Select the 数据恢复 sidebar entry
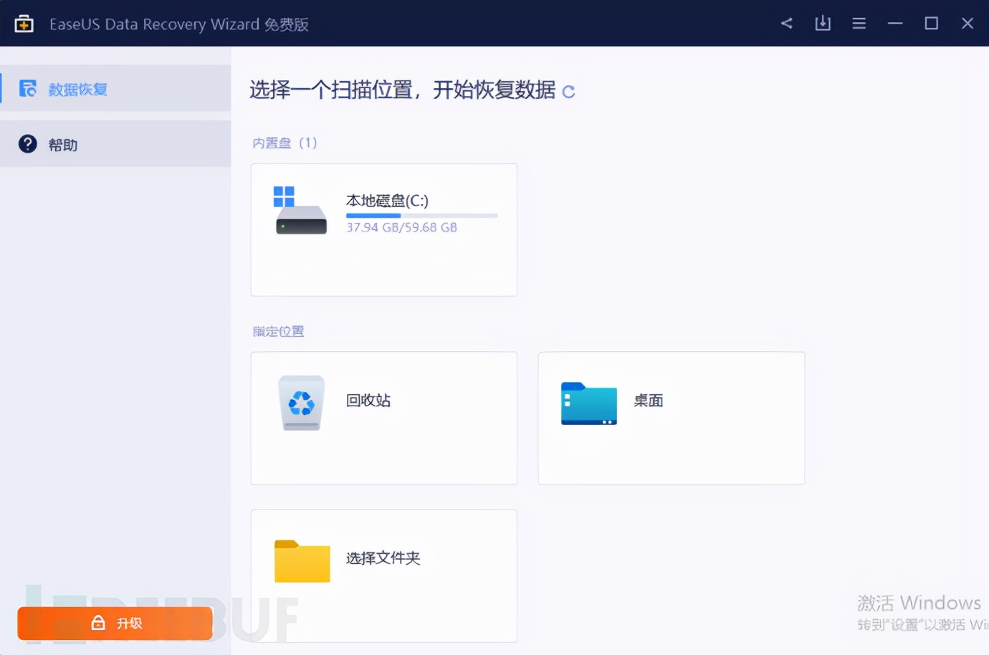This screenshot has height=655, width=989. point(77,87)
